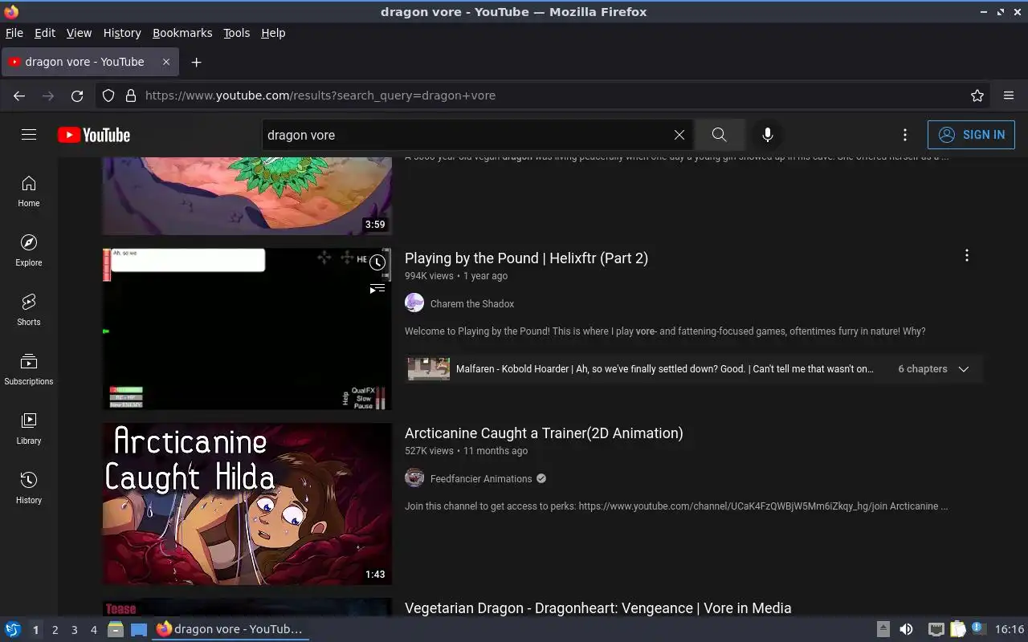Start voice search with the microphone icon
This screenshot has width=1028, height=642.
(x=768, y=135)
